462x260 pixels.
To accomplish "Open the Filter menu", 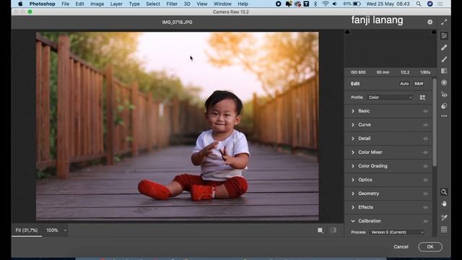I will [172, 4].
